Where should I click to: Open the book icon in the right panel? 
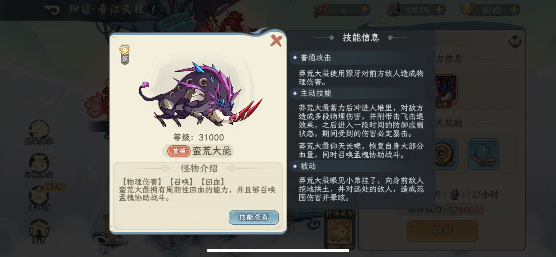click(x=515, y=42)
